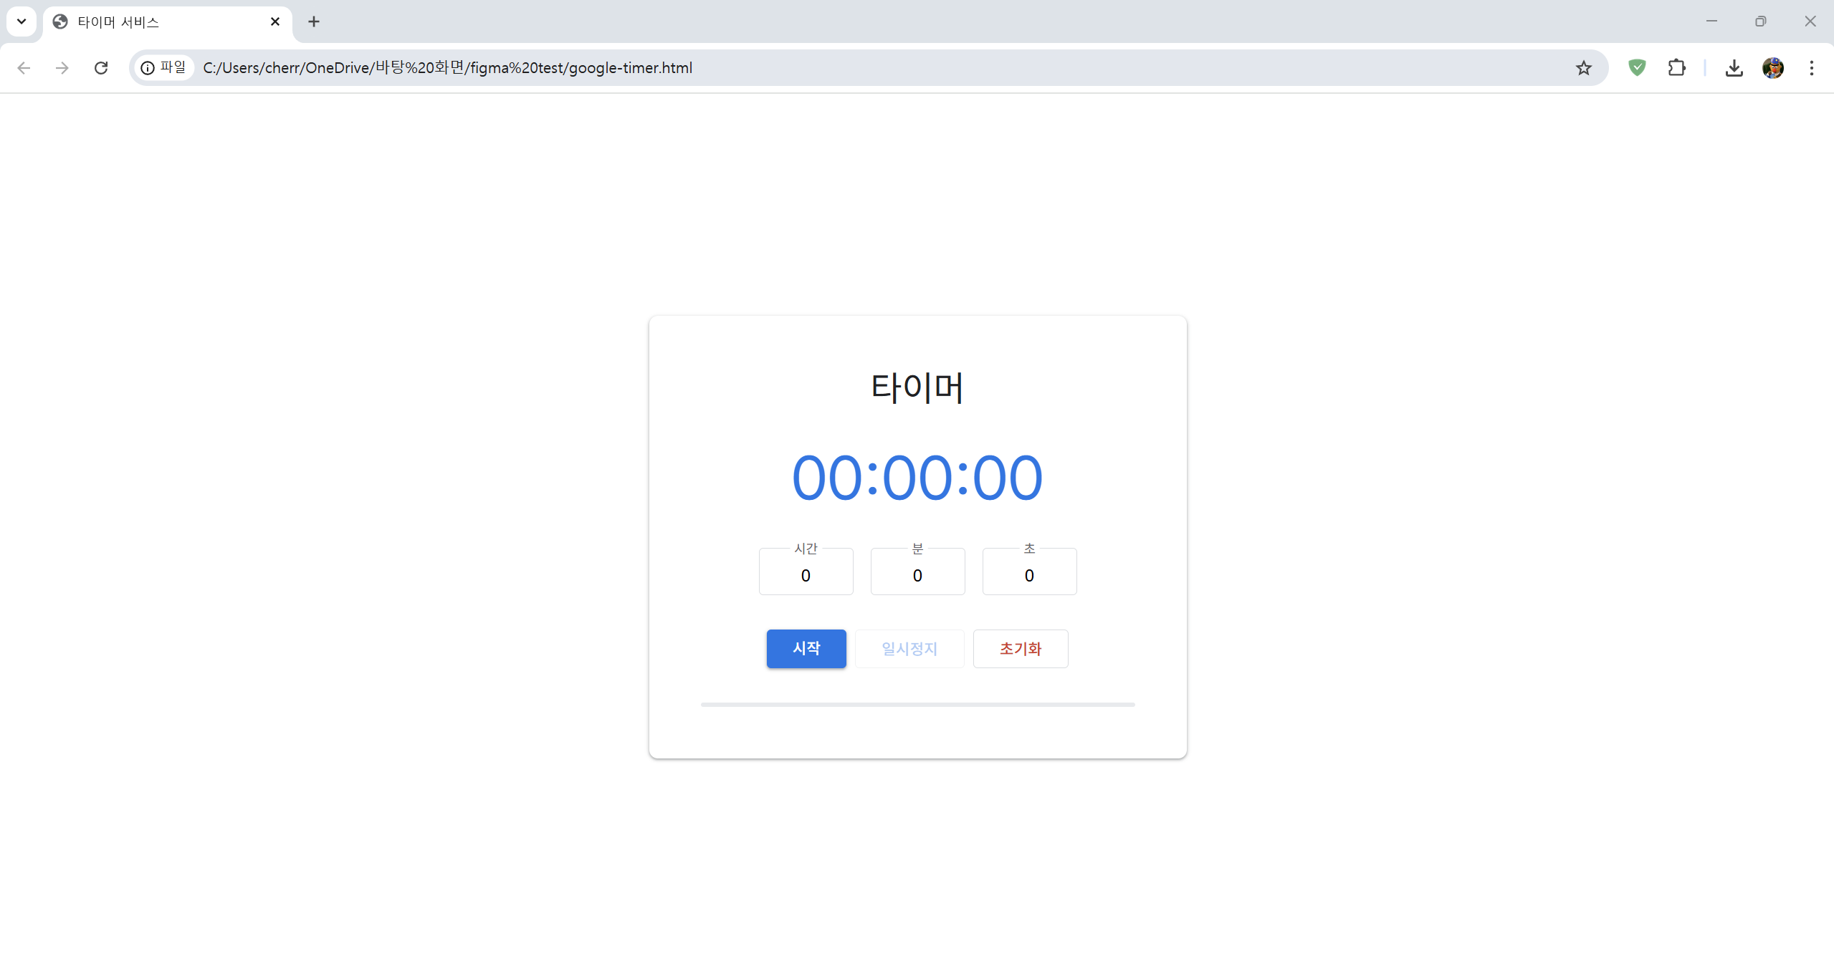The height and width of the screenshot is (974, 1834).
Task: Open a new tab with plus
Action: (x=314, y=22)
